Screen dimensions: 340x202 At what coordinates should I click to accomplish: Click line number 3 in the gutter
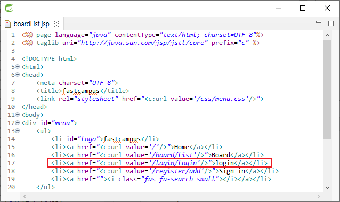coord(13,51)
